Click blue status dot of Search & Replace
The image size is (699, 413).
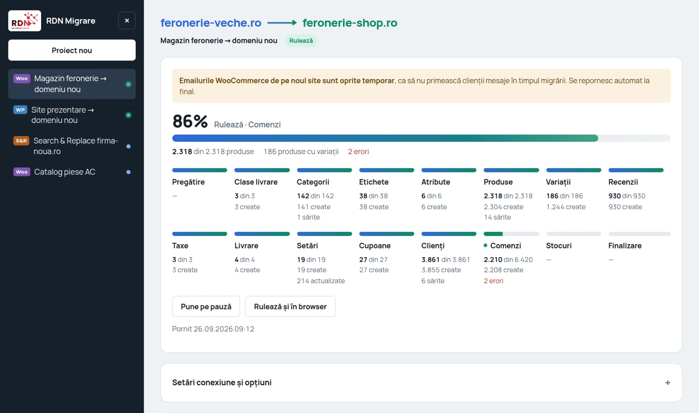click(128, 146)
